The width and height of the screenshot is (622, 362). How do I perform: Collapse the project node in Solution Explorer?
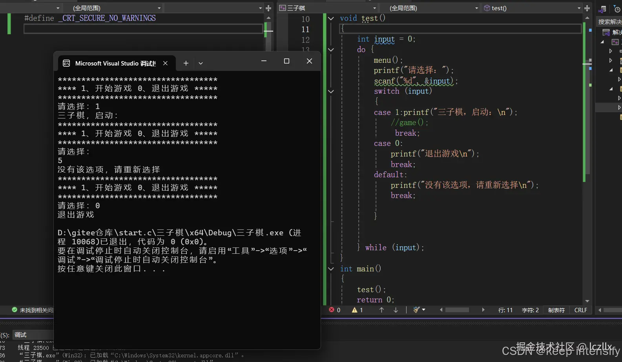[602, 42]
